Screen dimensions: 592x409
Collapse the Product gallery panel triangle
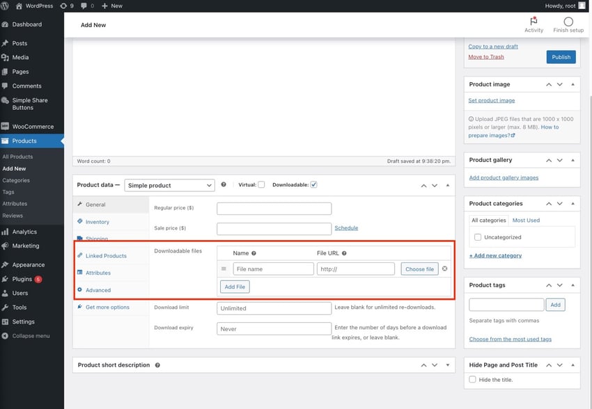[572, 160]
